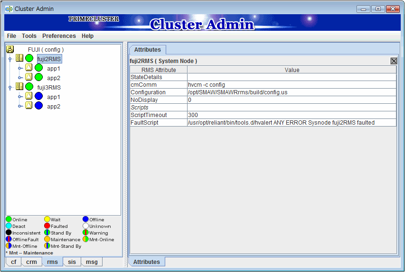The height and width of the screenshot is (272, 405).
Task: Click the RMS Attribute column header
Action: (x=159, y=70)
